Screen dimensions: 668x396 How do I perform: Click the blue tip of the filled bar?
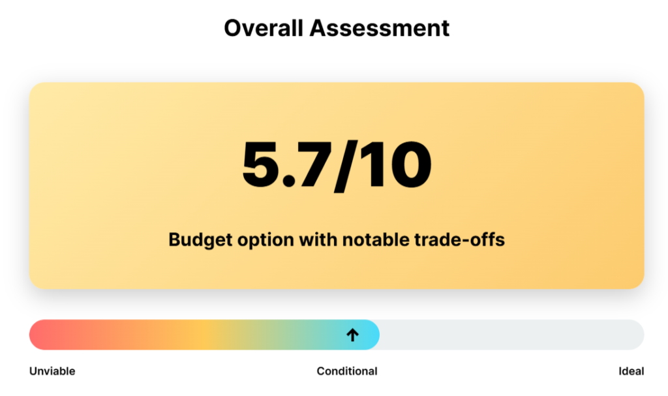coord(372,335)
